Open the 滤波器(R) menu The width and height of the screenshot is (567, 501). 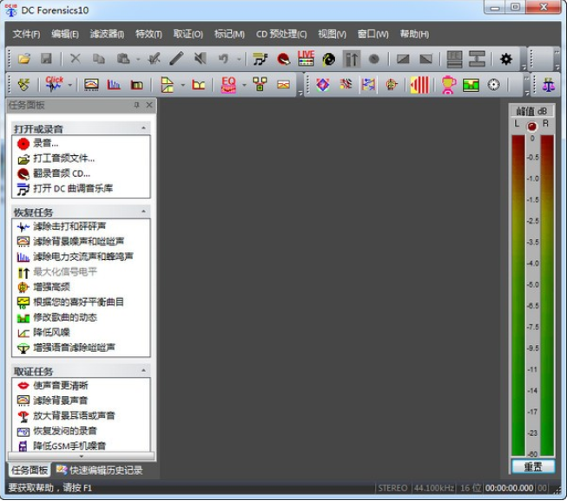click(108, 34)
